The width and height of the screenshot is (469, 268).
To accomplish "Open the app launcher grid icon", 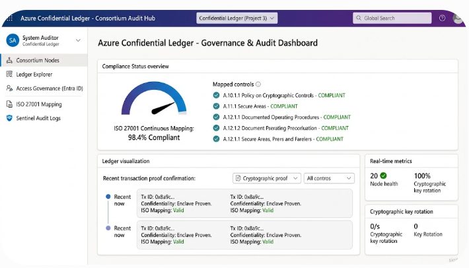I will (x=9, y=18).
